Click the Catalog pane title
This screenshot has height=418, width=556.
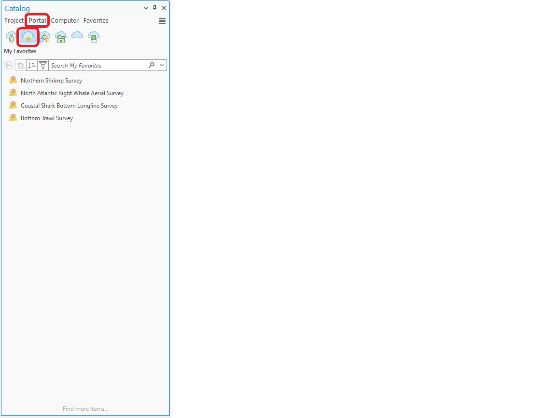[17, 9]
